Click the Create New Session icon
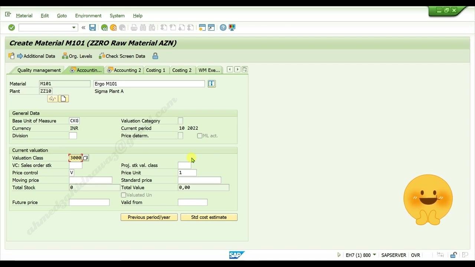The image size is (475, 267). coord(202,27)
